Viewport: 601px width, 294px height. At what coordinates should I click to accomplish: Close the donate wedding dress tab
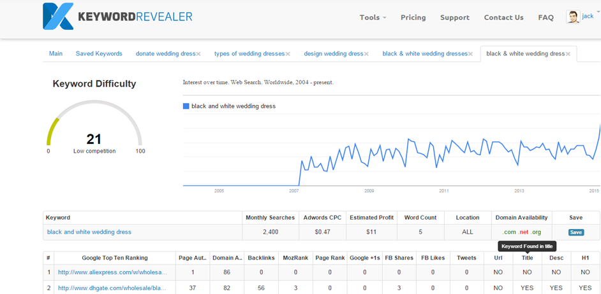(198, 54)
